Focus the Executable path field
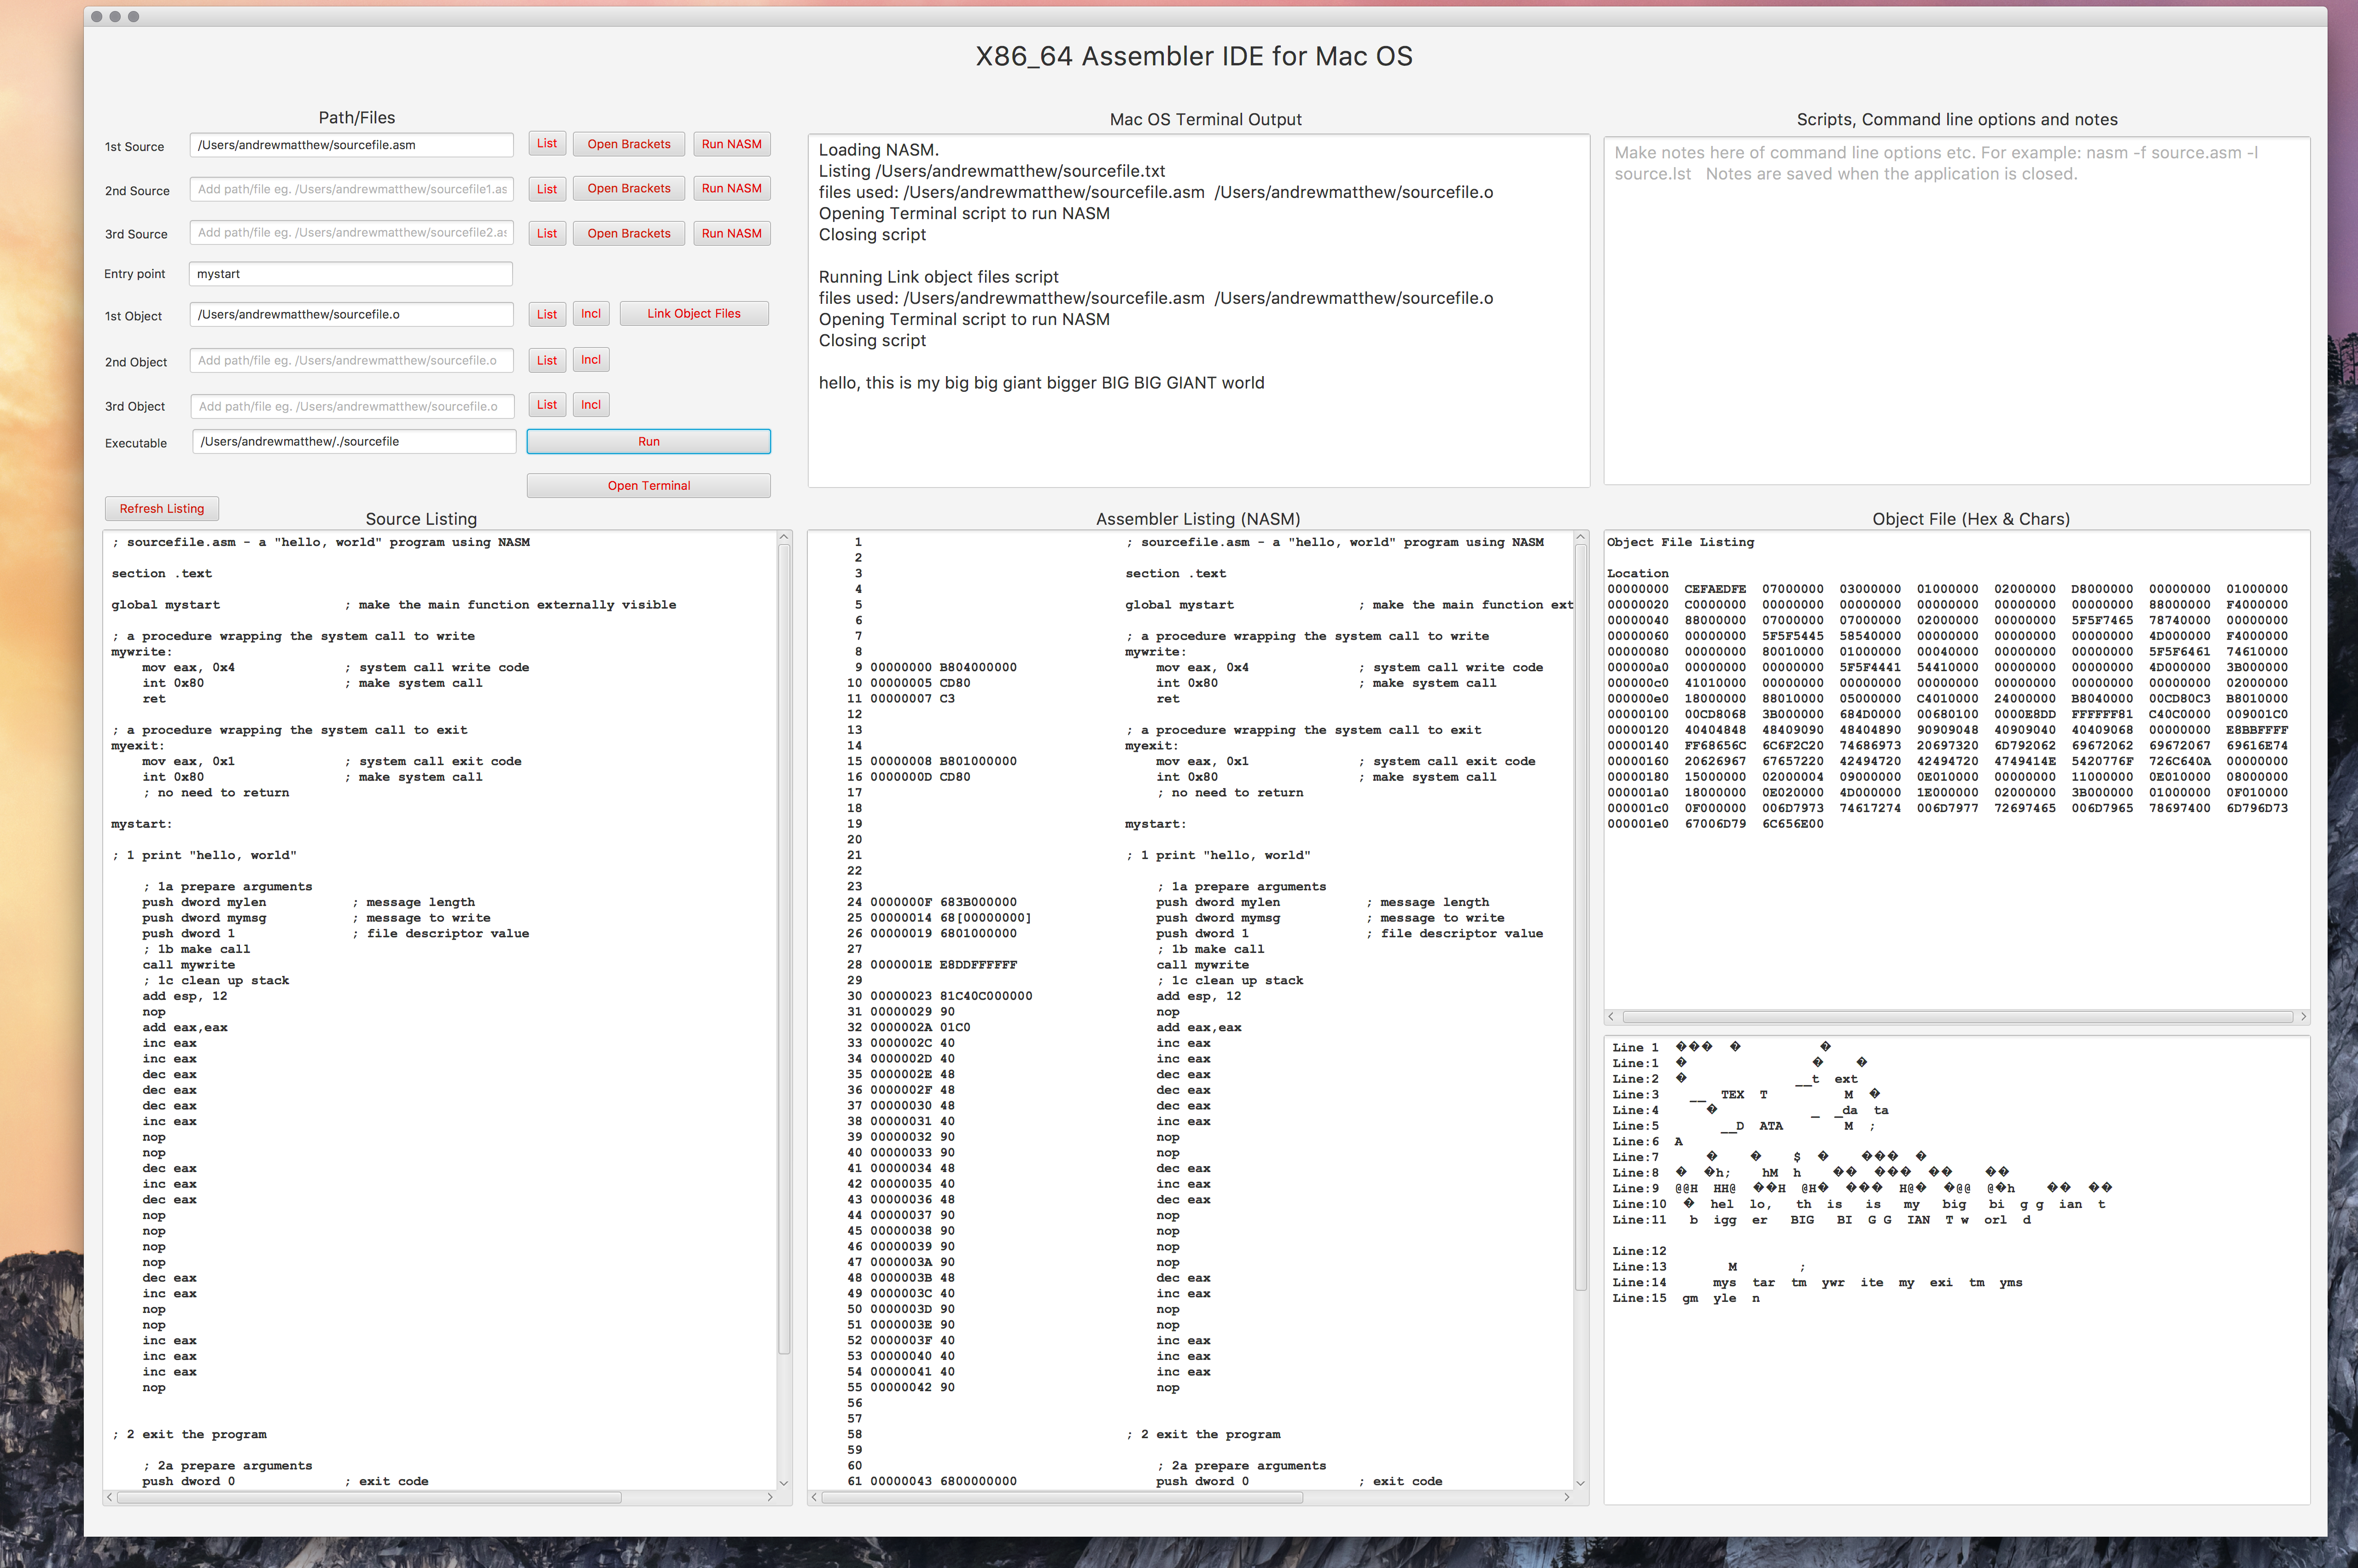 click(x=354, y=442)
